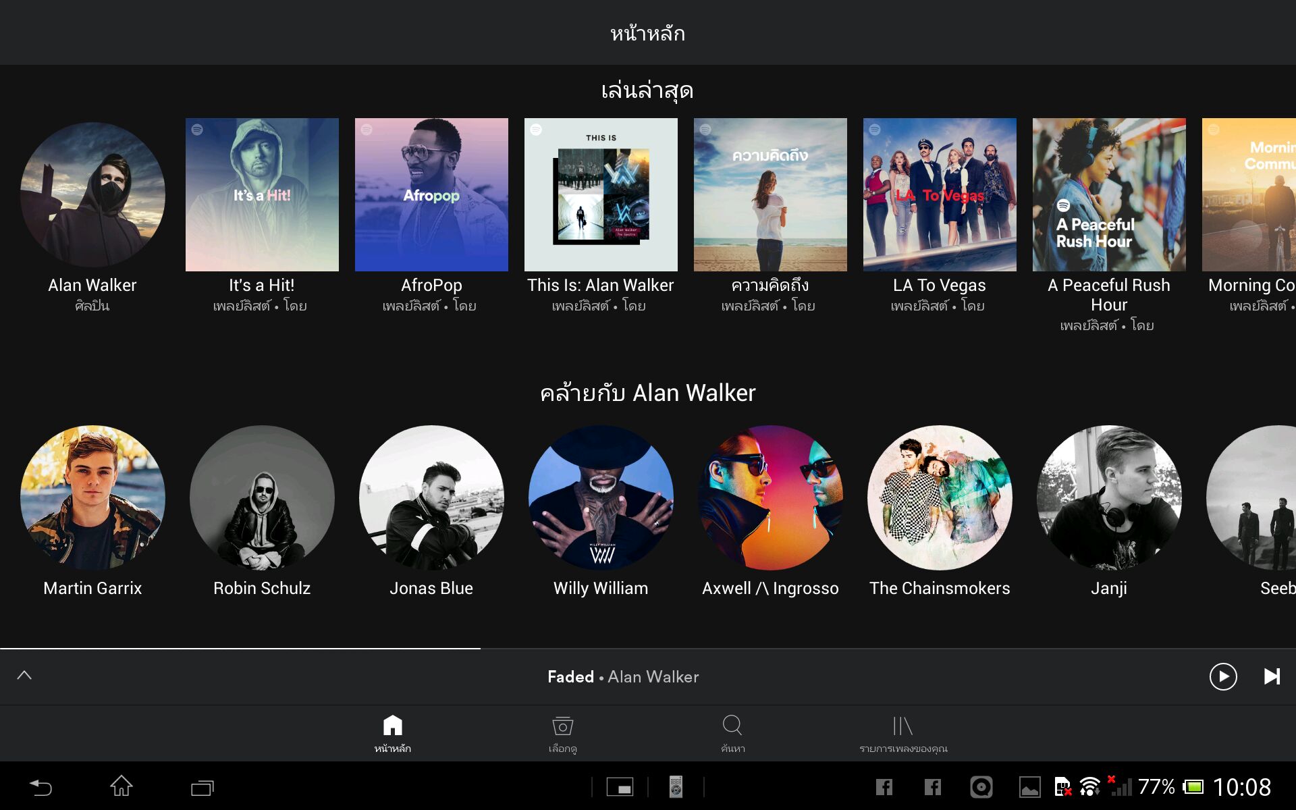Click the Willy William name label
Image resolution: width=1296 pixels, height=810 pixels.
point(601,589)
